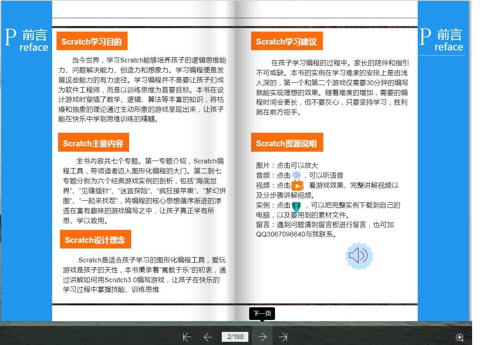Click the 2/188 page number field

[x=235, y=337]
